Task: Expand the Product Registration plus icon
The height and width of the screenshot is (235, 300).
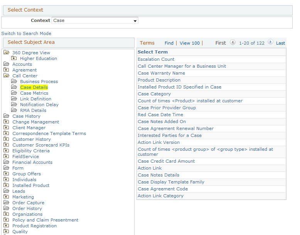Action: click(6, 225)
